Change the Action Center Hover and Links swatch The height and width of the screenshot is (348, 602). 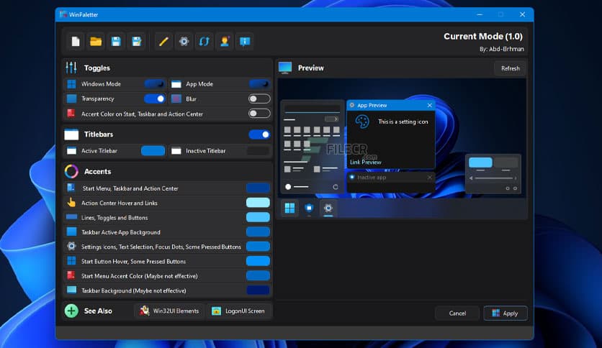[258, 202]
